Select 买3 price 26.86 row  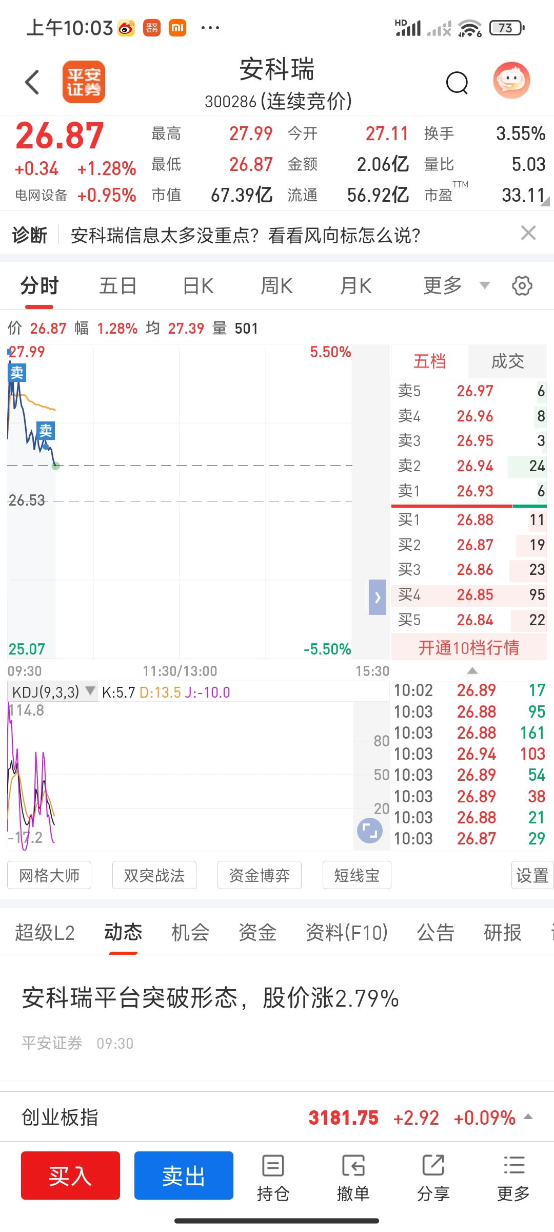tap(469, 569)
